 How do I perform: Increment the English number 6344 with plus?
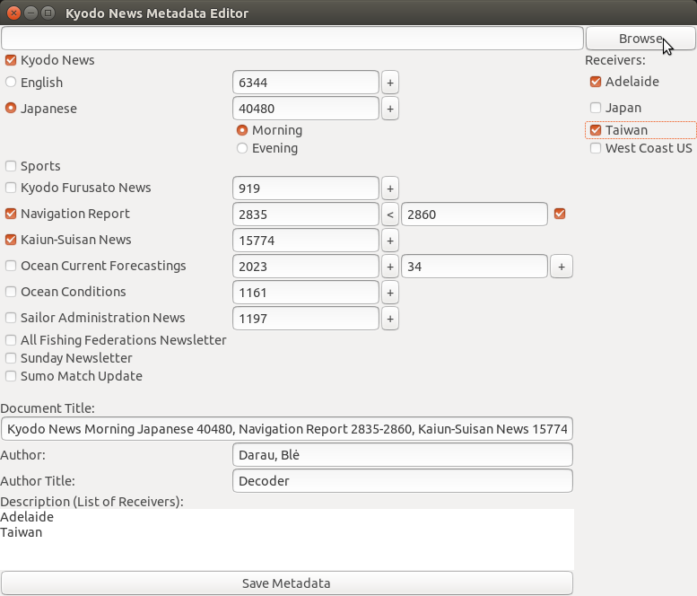coord(390,83)
